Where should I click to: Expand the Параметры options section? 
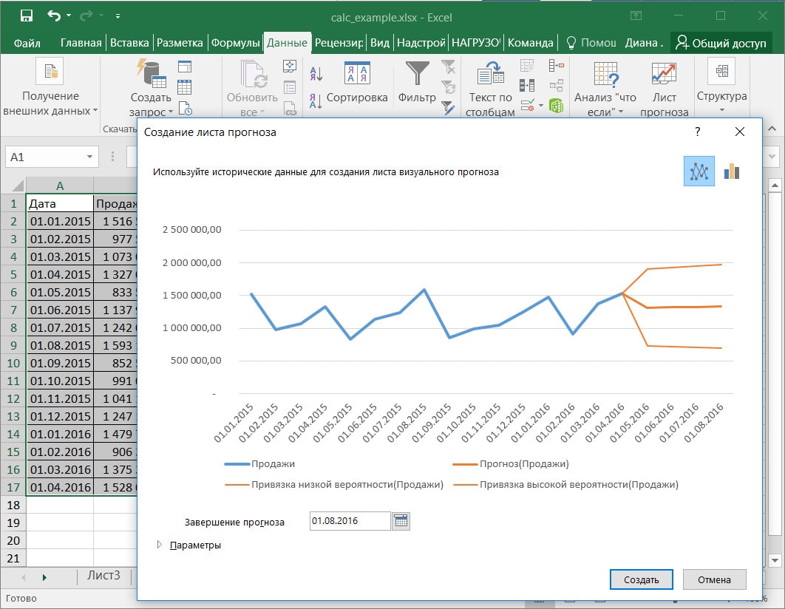click(x=159, y=545)
